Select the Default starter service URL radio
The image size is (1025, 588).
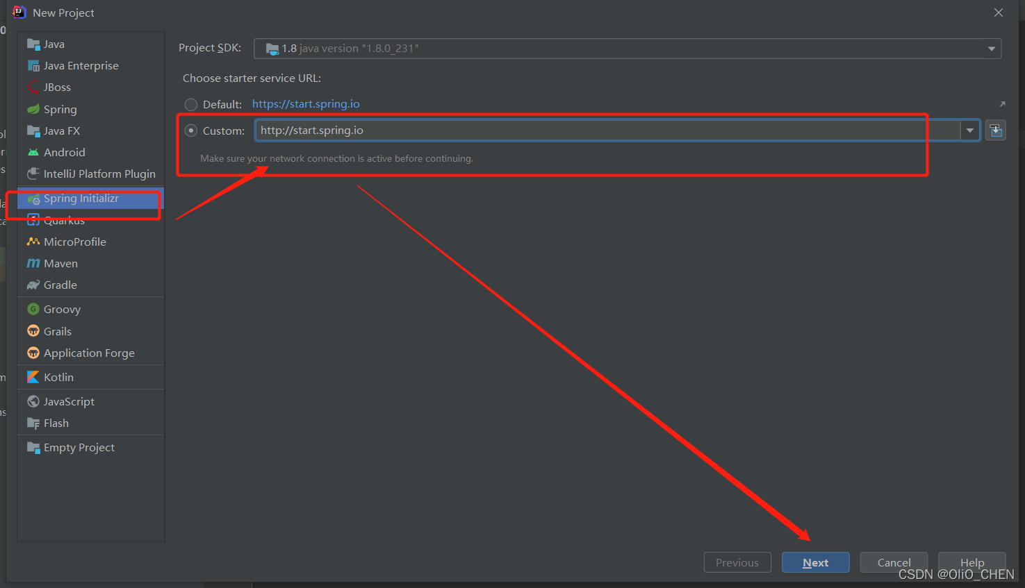coord(191,104)
